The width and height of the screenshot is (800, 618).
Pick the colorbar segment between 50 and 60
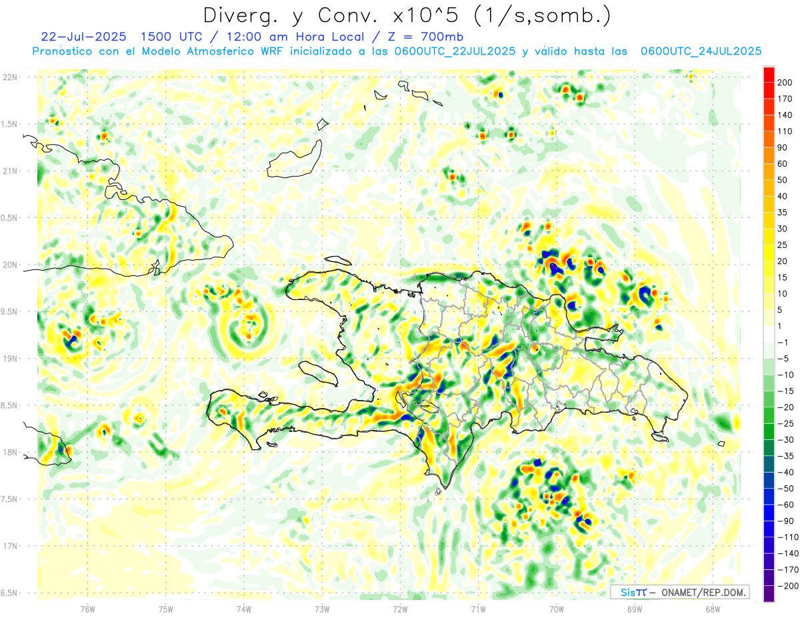click(x=769, y=172)
